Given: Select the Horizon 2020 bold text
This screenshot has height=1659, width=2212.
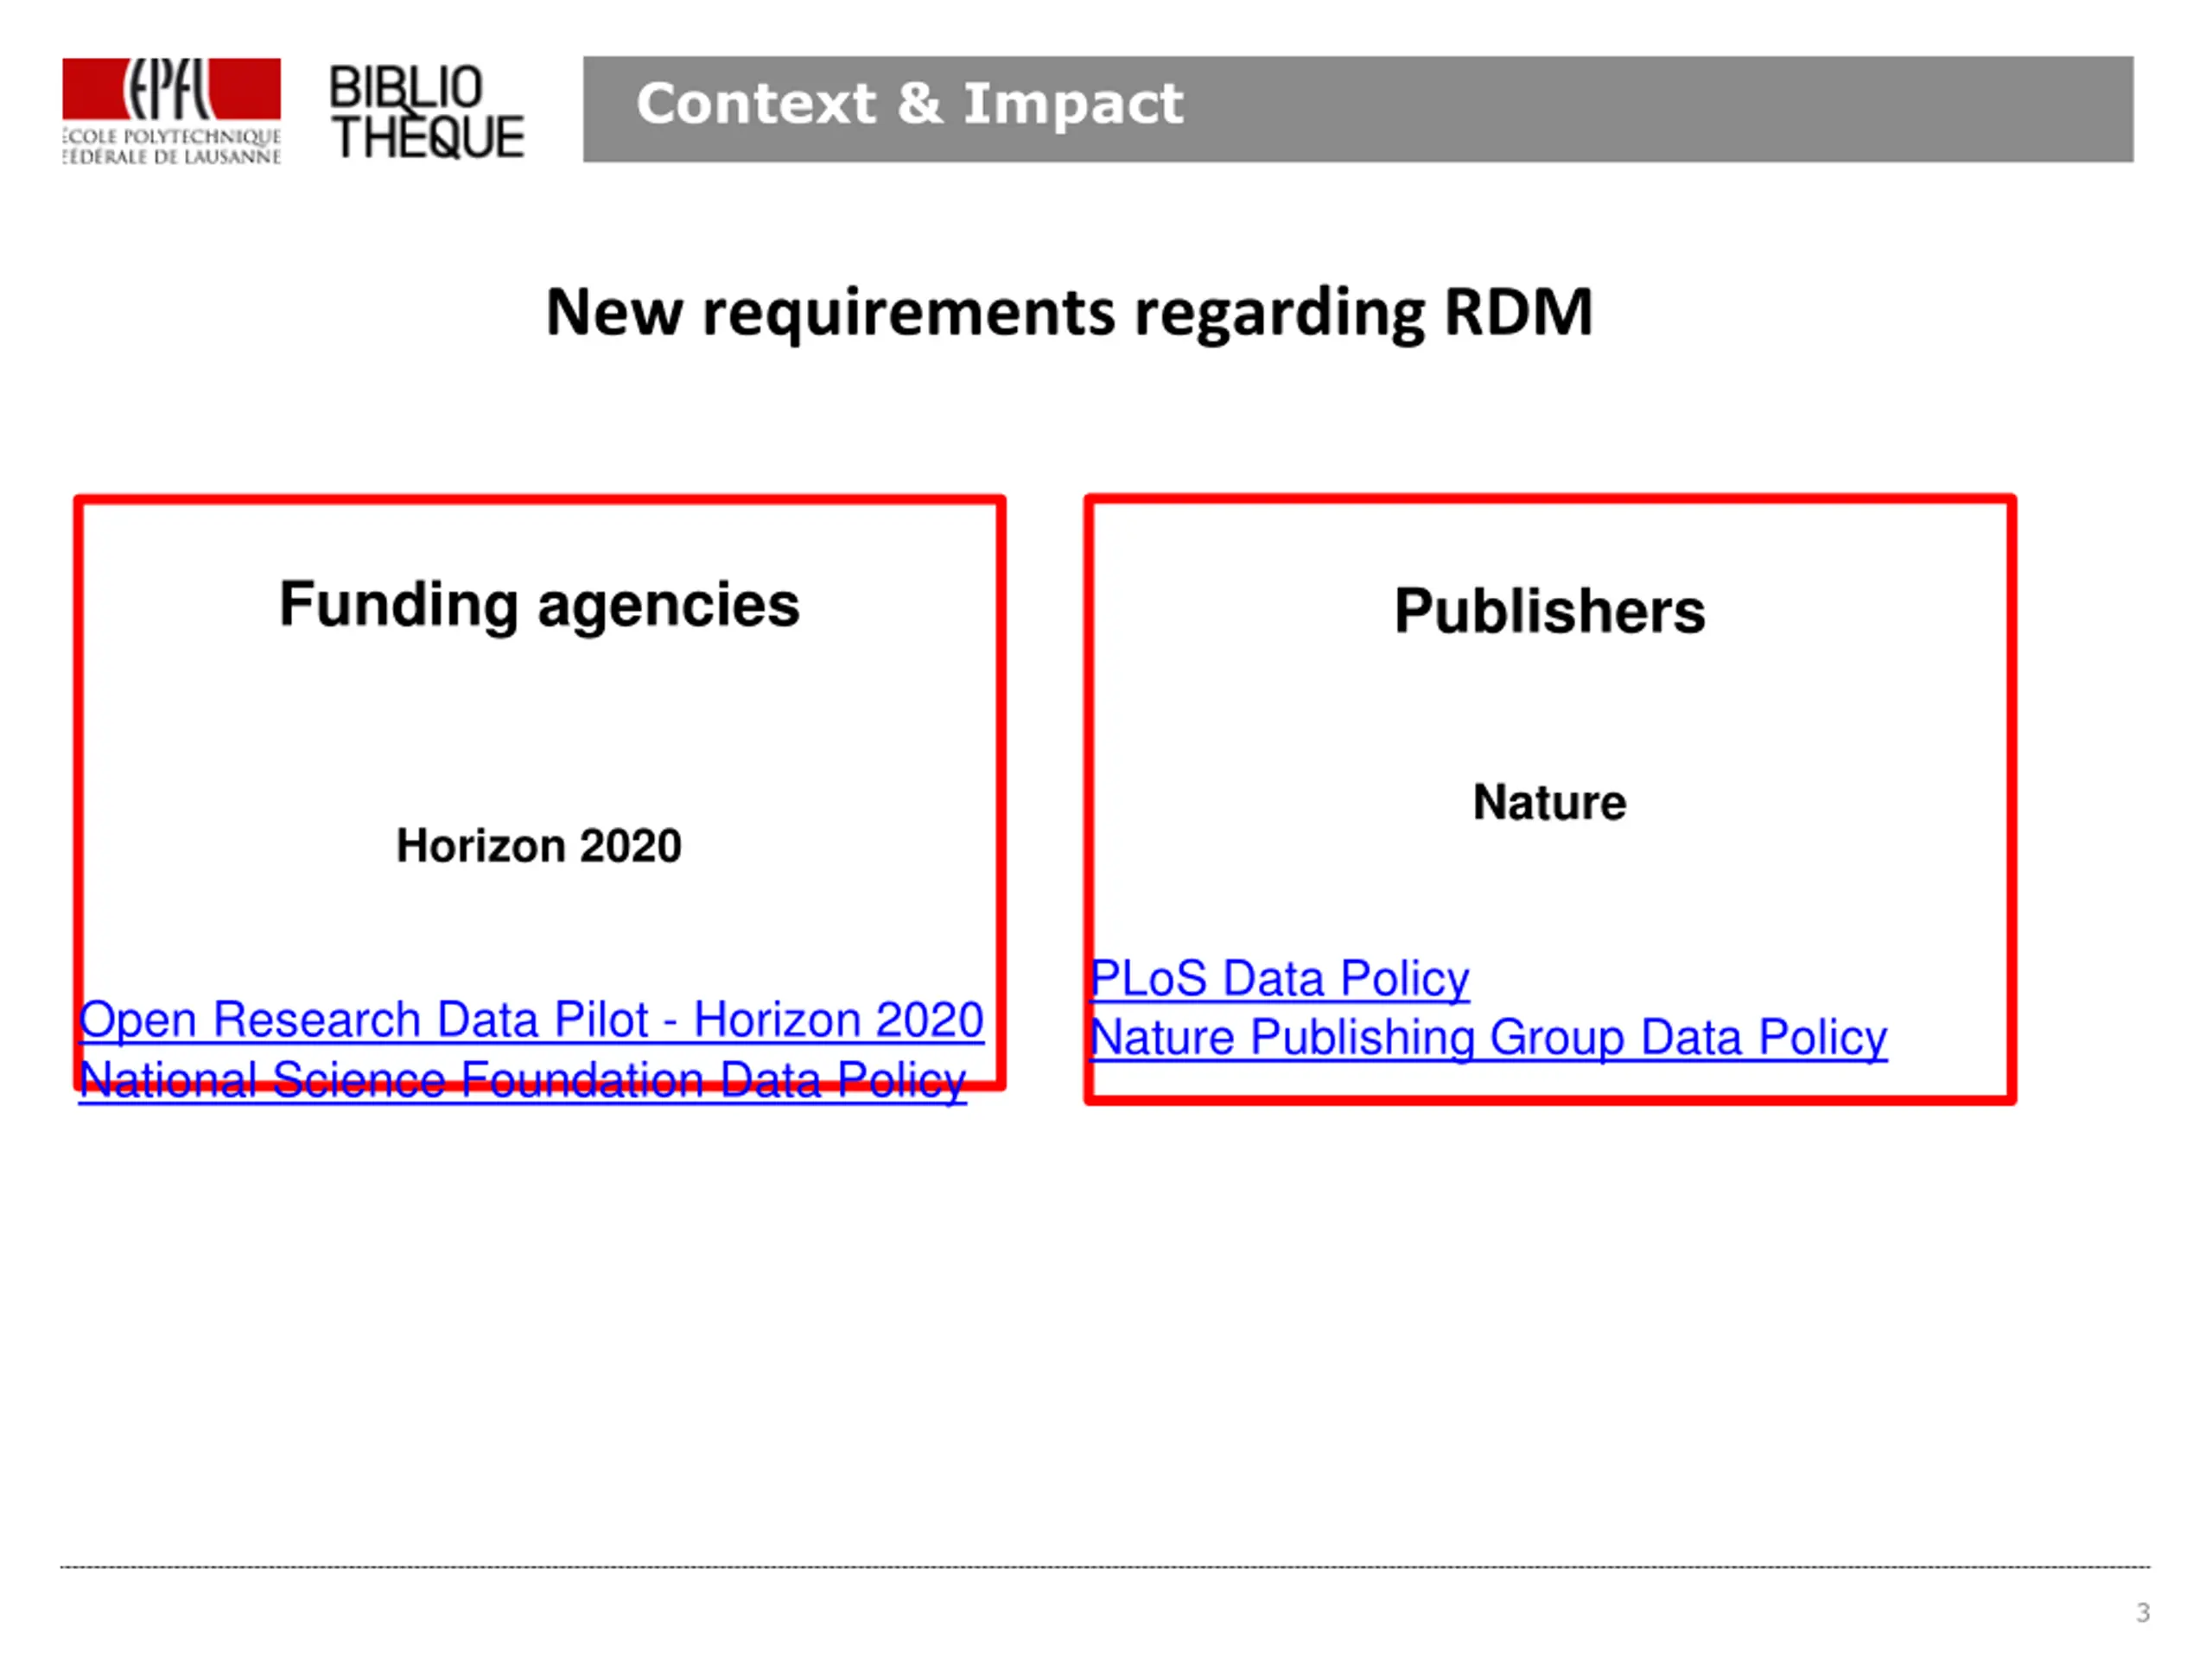Looking at the screenshot, I should [539, 846].
